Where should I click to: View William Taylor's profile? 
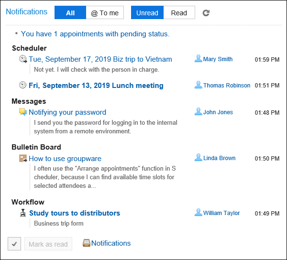[x=221, y=213]
